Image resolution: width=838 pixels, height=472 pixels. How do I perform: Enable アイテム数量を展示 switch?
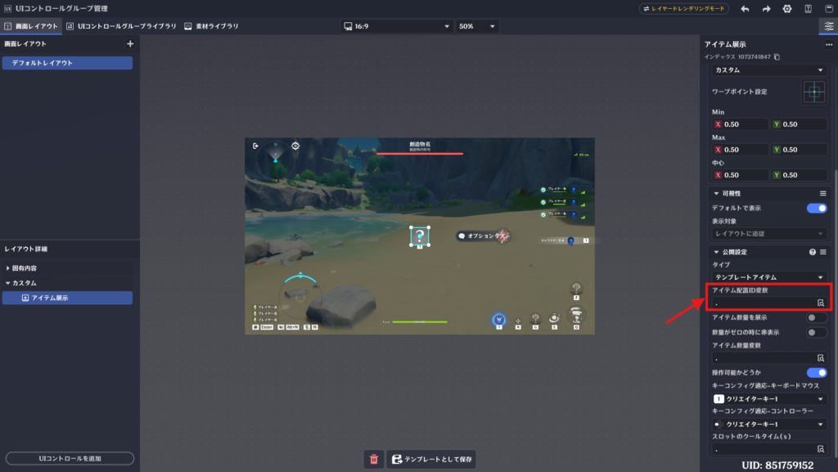pyautogui.click(x=817, y=317)
